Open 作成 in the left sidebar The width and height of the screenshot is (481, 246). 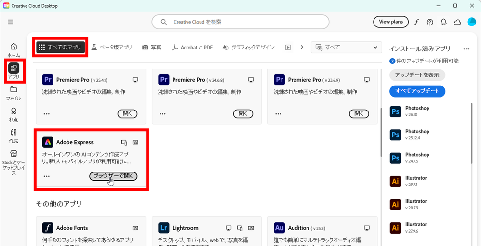click(13, 136)
